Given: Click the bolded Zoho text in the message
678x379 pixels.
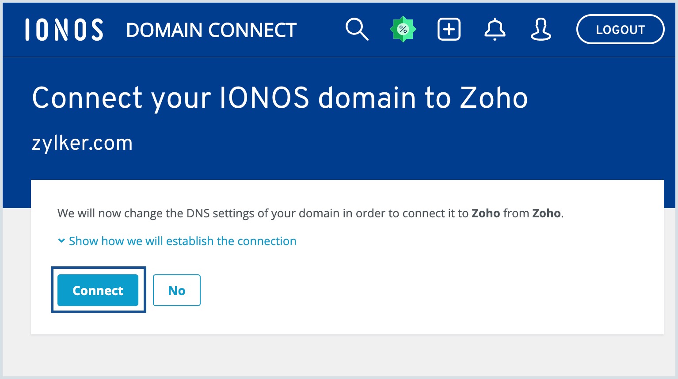Looking at the screenshot, I should [x=486, y=213].
